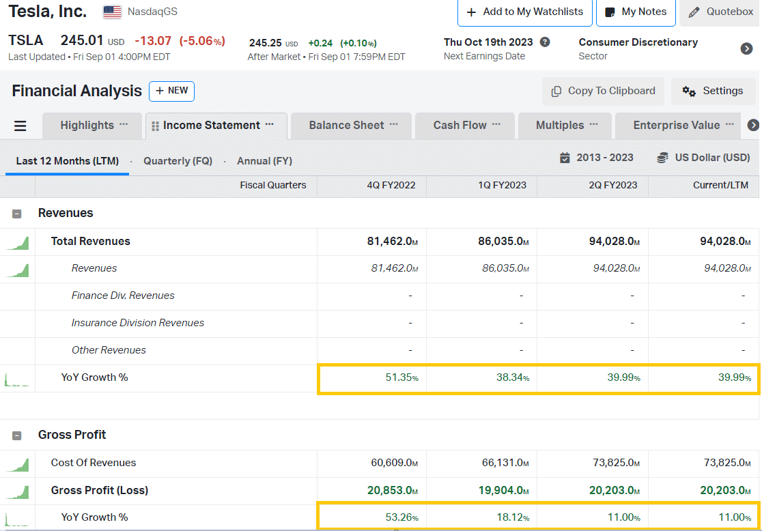Viewport: 762px width, 531px height.
Task: Open the US Dollar (USD) currency selector
Action: (x=703, y=158)
